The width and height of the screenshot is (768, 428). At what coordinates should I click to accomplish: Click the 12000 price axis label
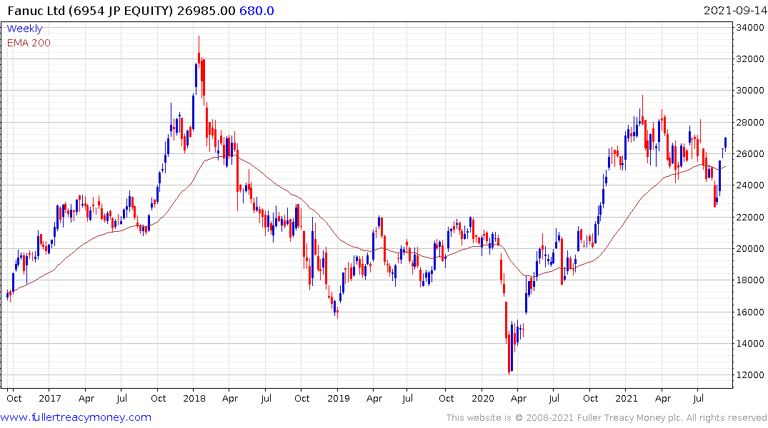click(x=749, y=374)
